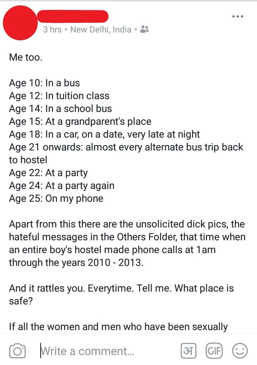Click the "Age 10: In a bus" line
Viewport: 257px width, 365px height.
45,83
